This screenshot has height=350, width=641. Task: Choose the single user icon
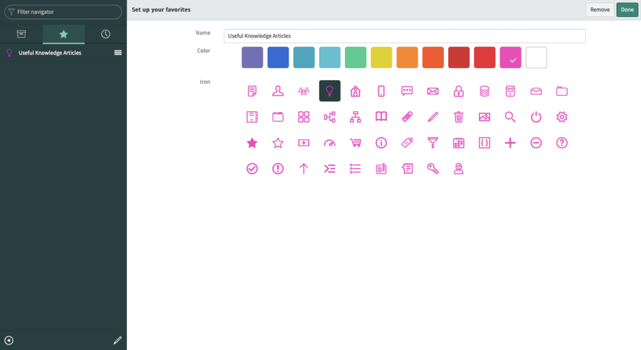click(278, 91)
